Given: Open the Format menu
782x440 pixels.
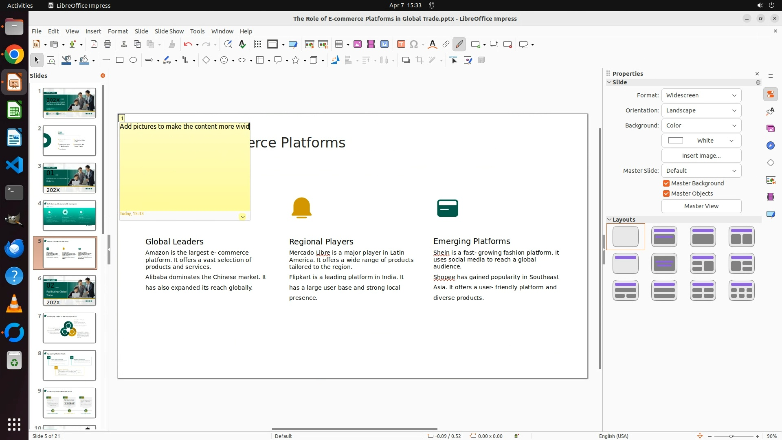Looking at the screenshot, I should pos(118,31).
